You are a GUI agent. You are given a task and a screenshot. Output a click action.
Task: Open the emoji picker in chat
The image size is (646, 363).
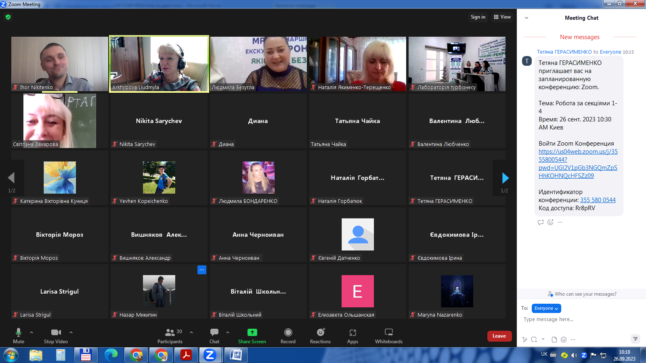tap(564, 340)
